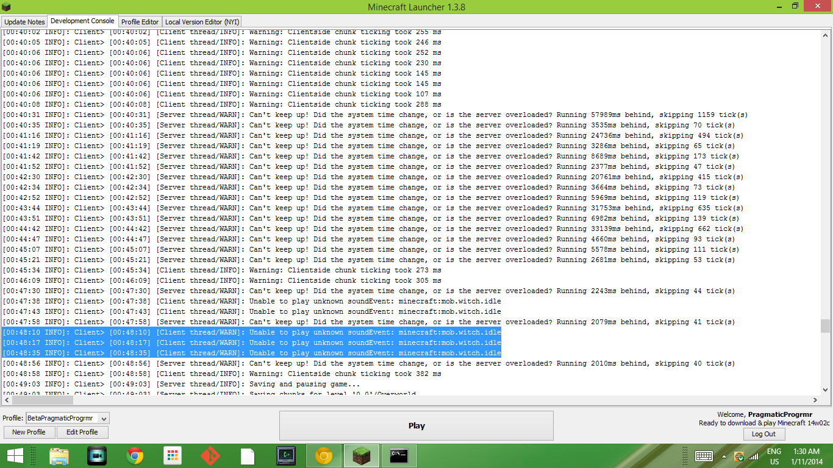Open the dark terminal monitor taskbar icon
833x468 pixels.
click(286, 455)
